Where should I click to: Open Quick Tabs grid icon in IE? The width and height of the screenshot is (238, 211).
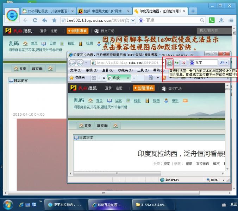point(94,78)
